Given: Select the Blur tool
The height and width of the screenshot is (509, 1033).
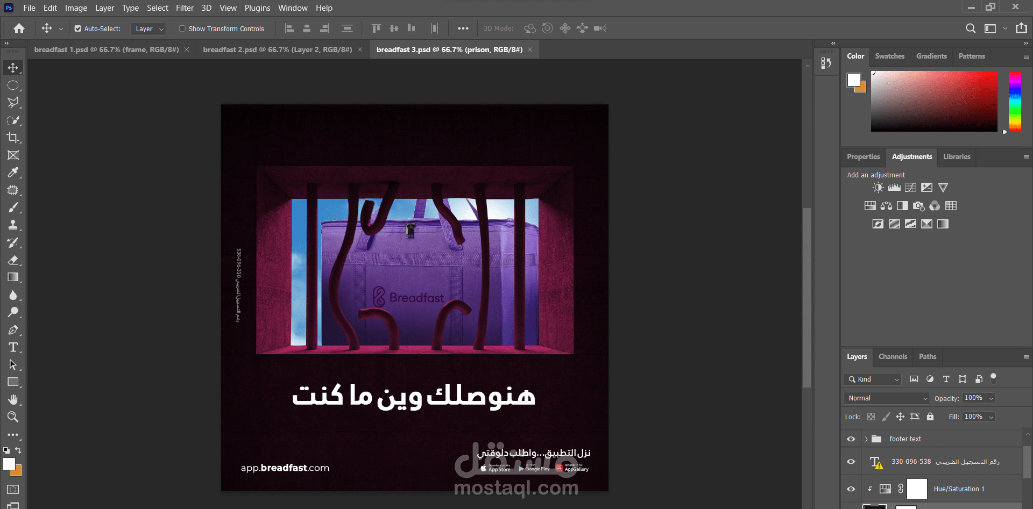Looking at the screenshot, I should pyautogui.click(x=13, y=295).
